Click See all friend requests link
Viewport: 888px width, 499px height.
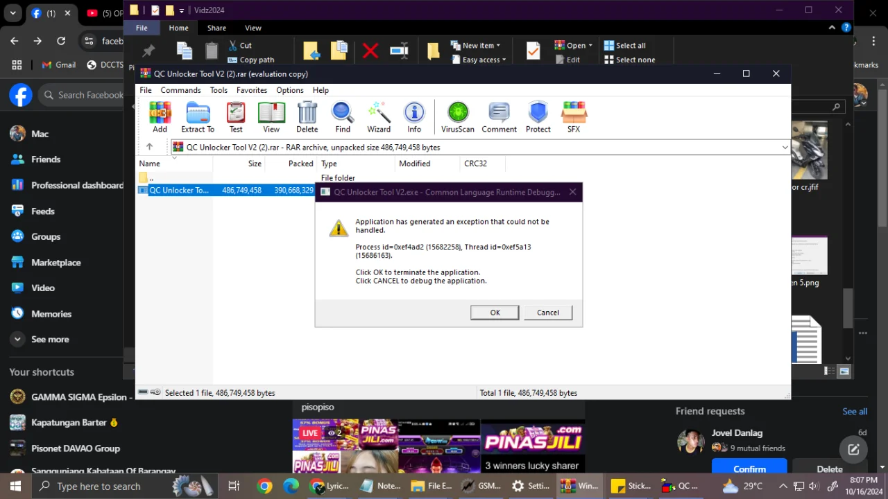[x=855, y=411]
